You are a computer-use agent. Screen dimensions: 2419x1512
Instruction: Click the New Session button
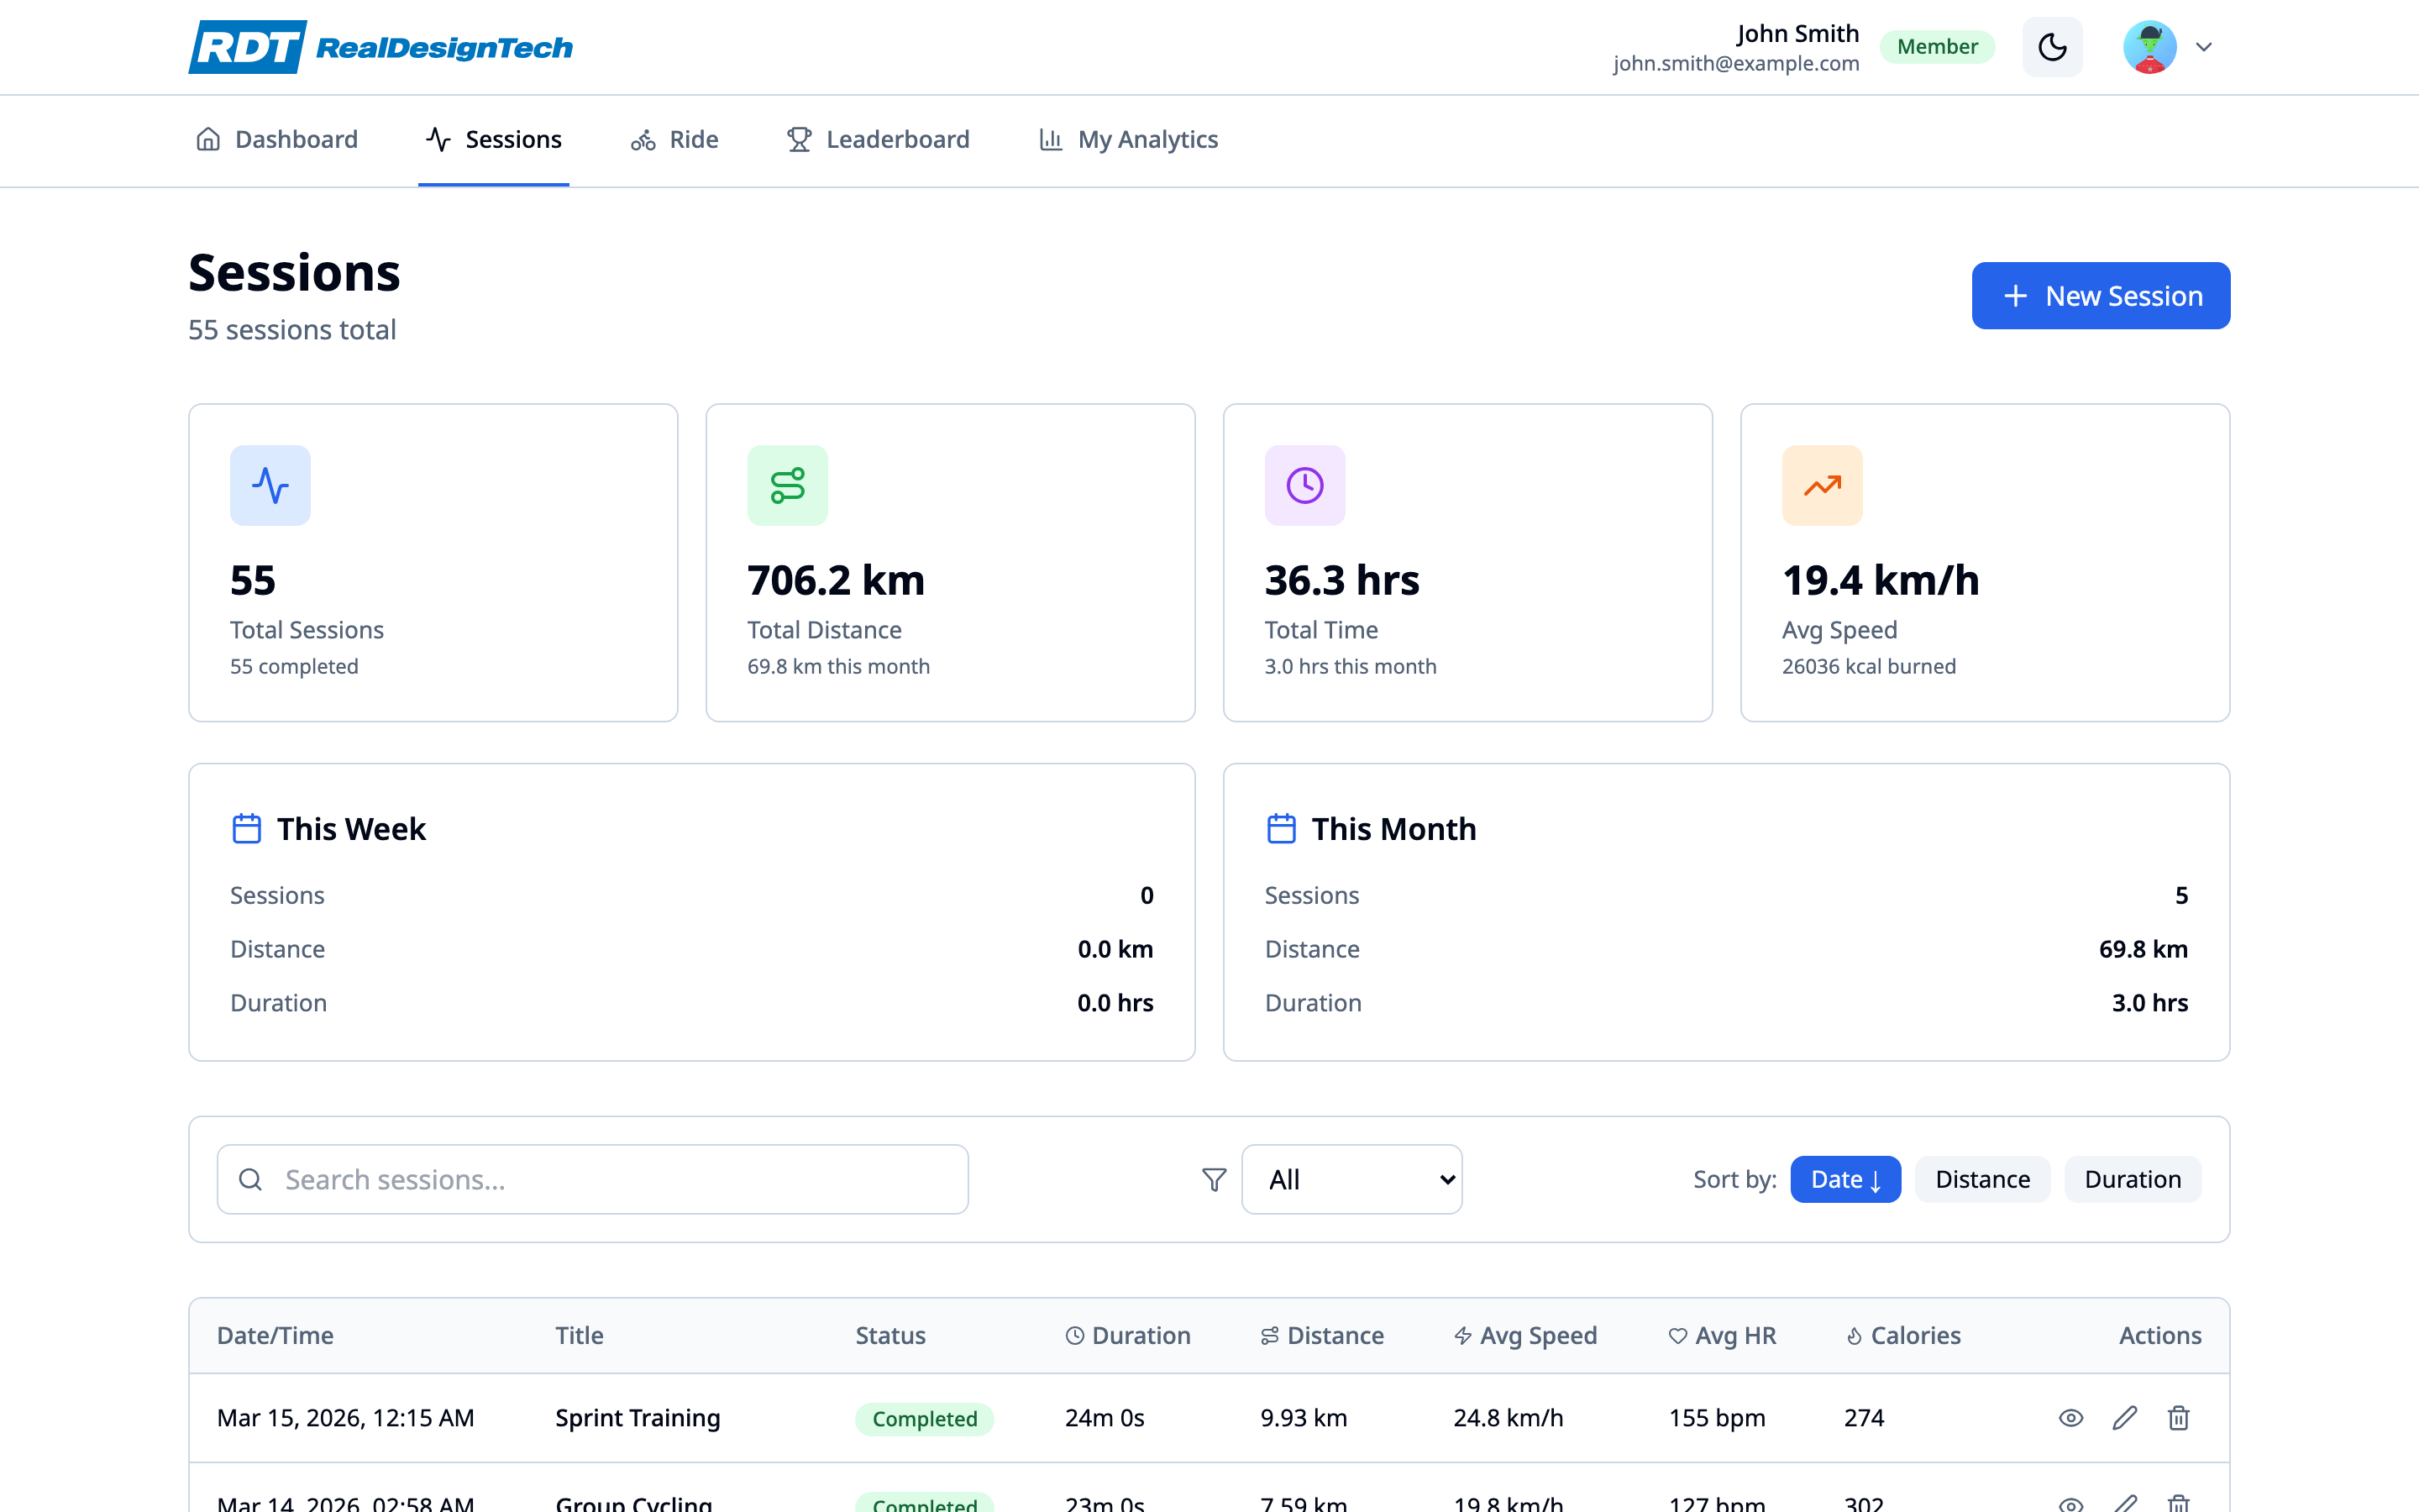[2100, 295]
